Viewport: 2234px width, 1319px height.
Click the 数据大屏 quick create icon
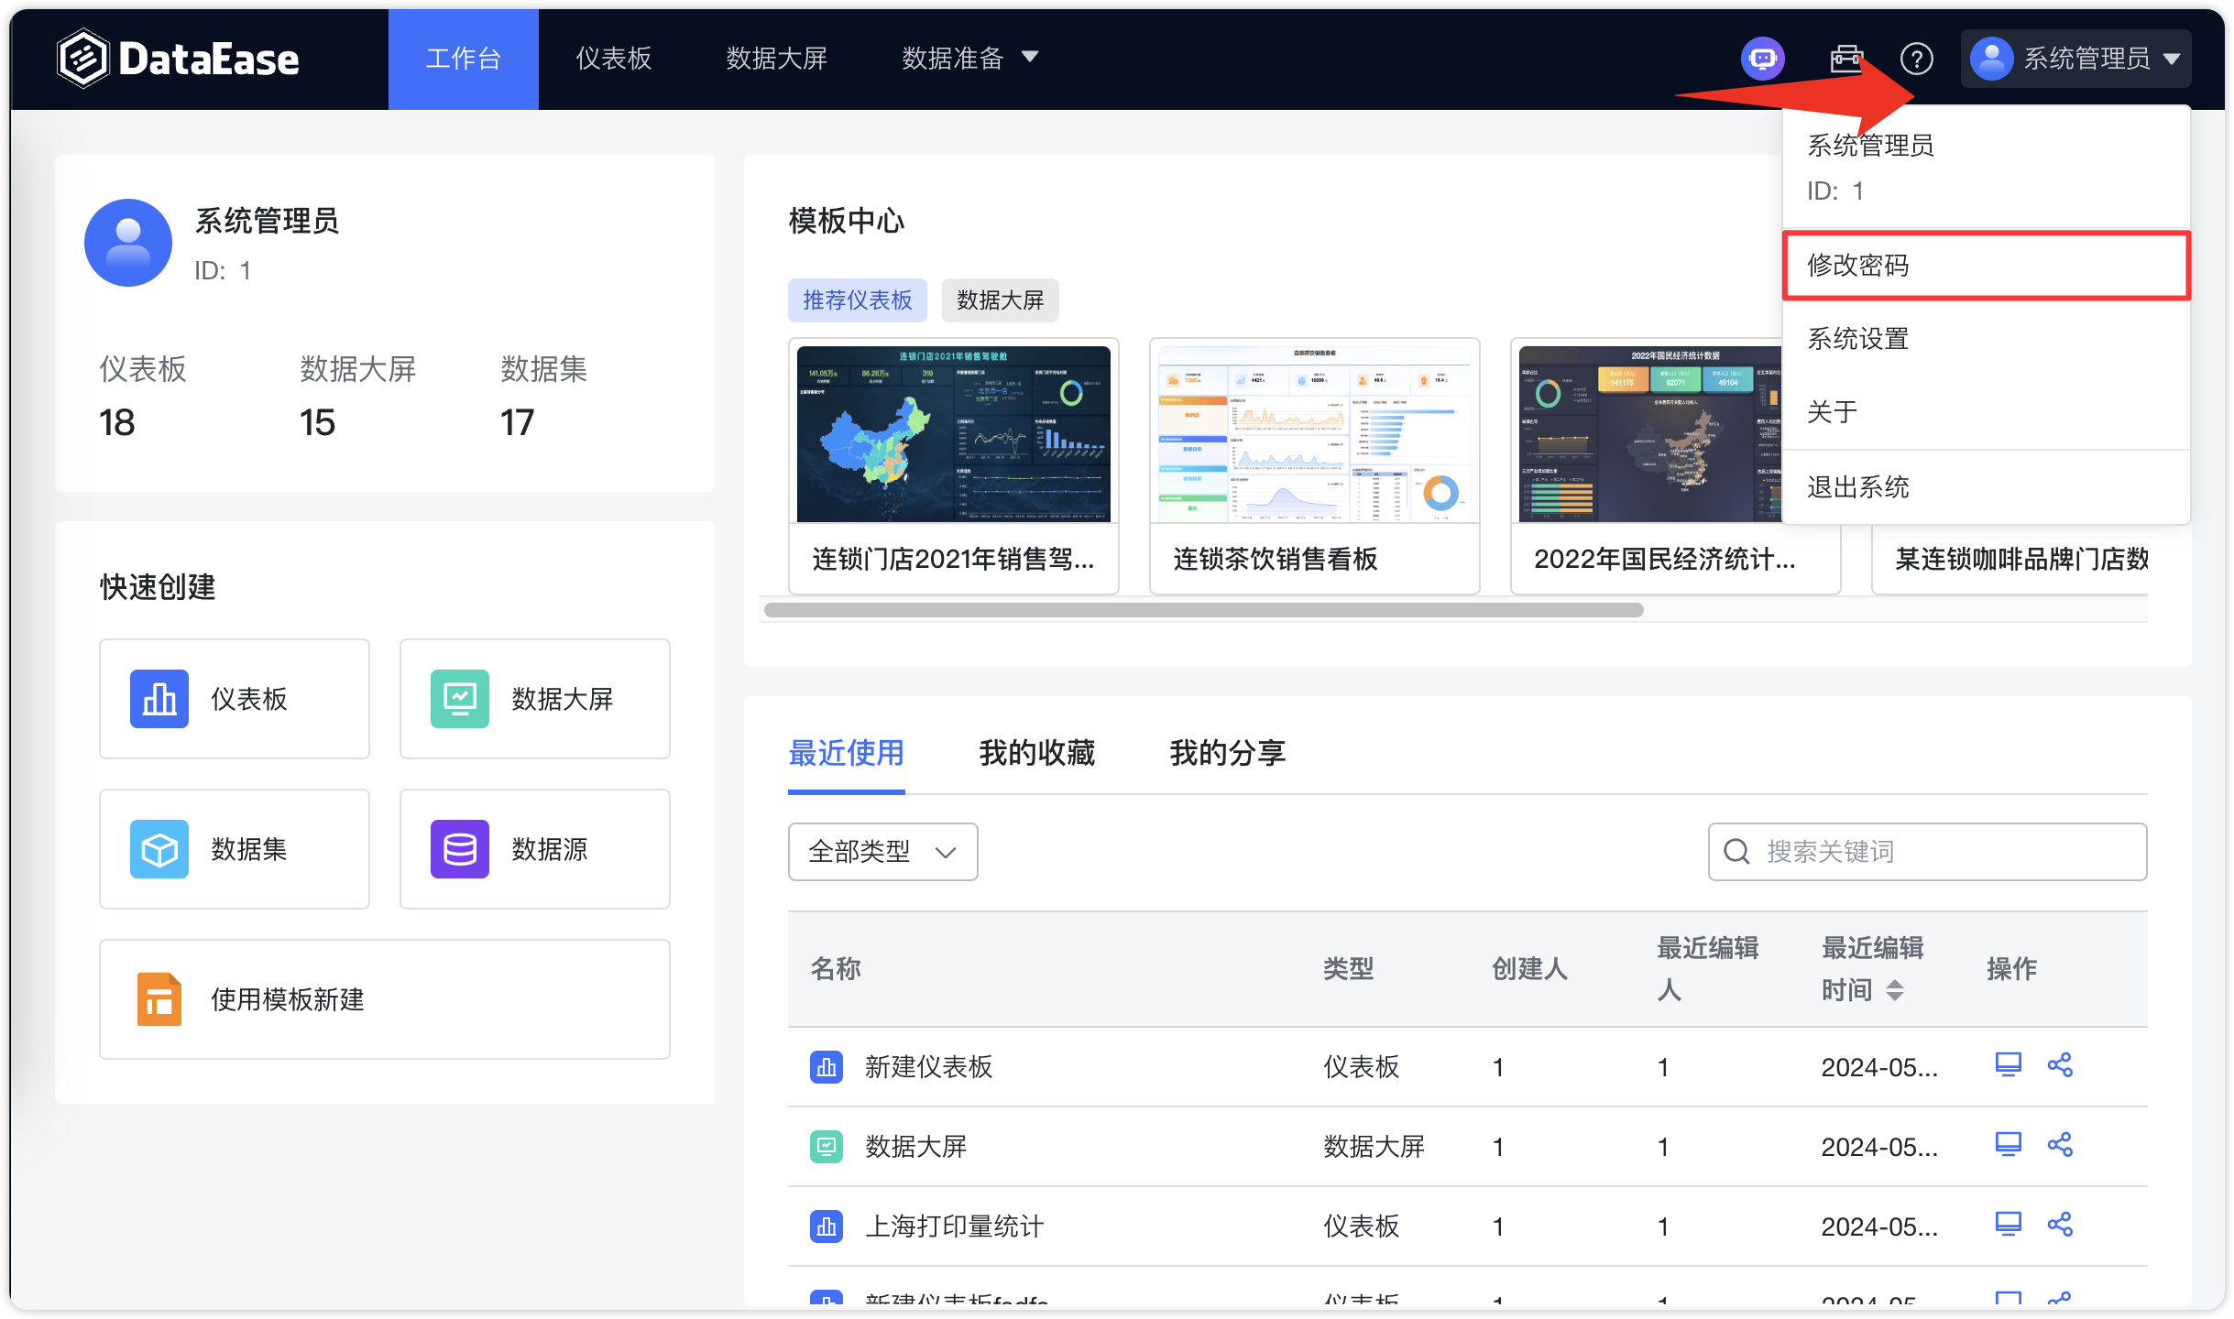click(458, 699)
